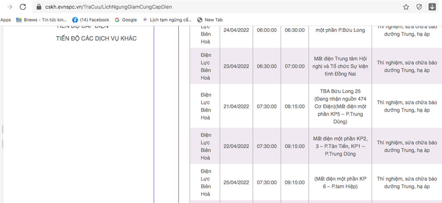442x203 pixels.
Task: Open the Facebook bookmark
Action: 91,20
